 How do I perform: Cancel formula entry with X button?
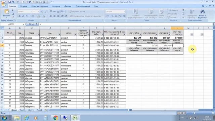pos(30,24)
